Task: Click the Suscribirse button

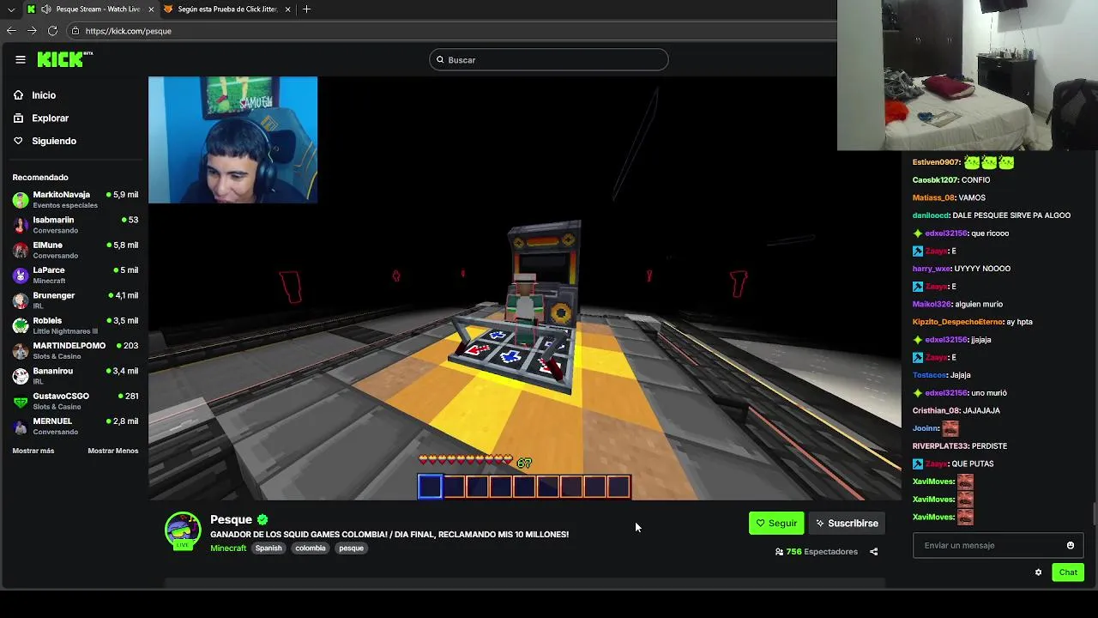Action: pos(847,524)
